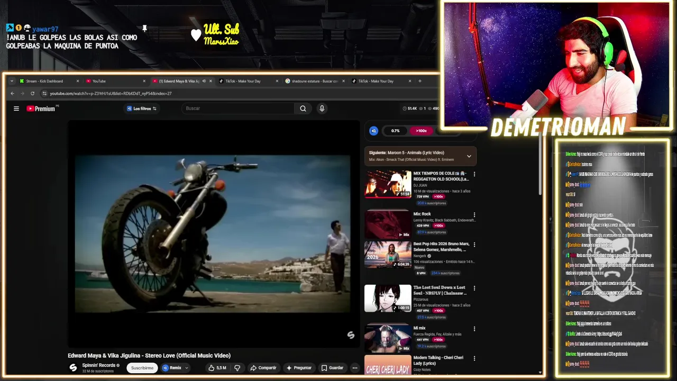Click Modern Talking - Cheri Cheri Lady title
Image resolution: width=677 pixels, height=381 pixels.
[438, 360]
